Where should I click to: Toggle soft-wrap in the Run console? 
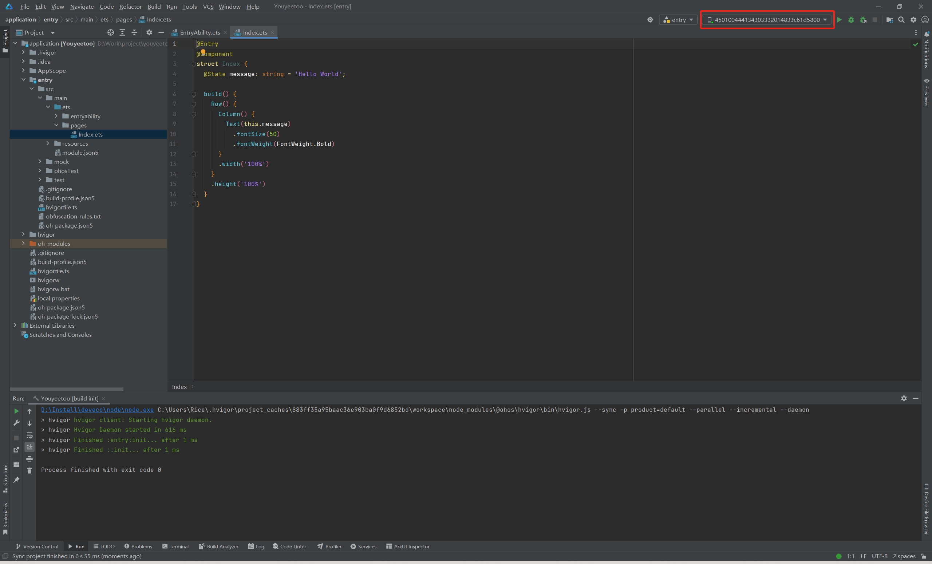29,435
